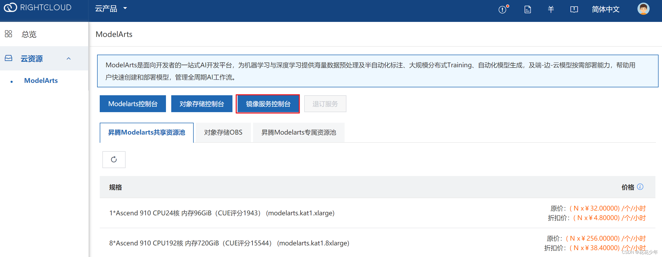Open the 云产品 dropdown menu

pos(111,9)
